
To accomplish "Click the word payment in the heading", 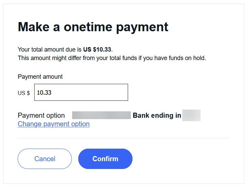I will [142, 27].
